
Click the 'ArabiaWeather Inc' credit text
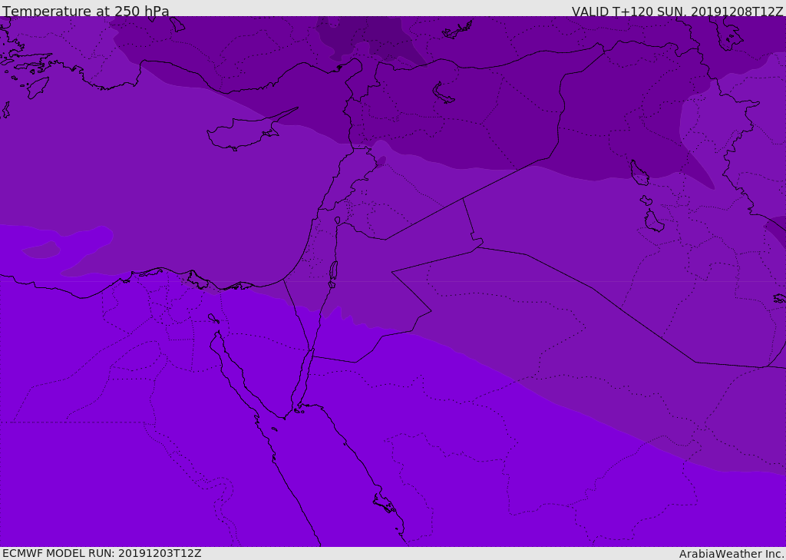click(732, 554)
